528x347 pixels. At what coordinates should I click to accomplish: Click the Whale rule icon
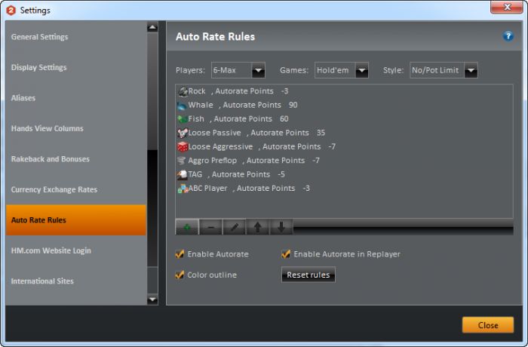pyautogui.click(x=183, y=106)
